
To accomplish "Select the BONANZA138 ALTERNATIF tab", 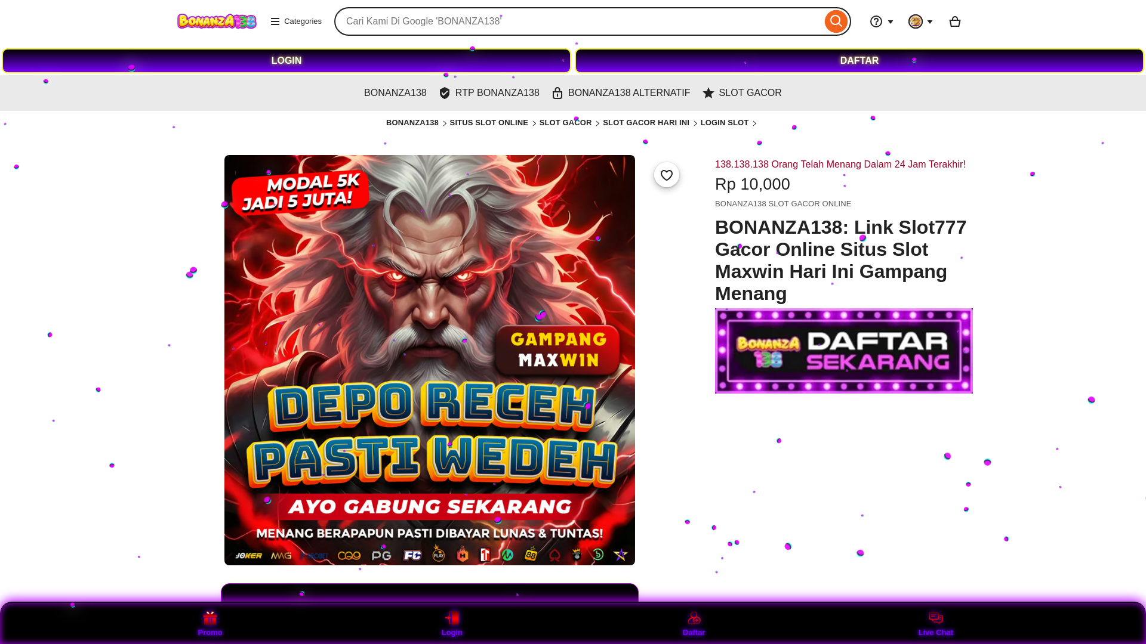I will coord(621,93).
